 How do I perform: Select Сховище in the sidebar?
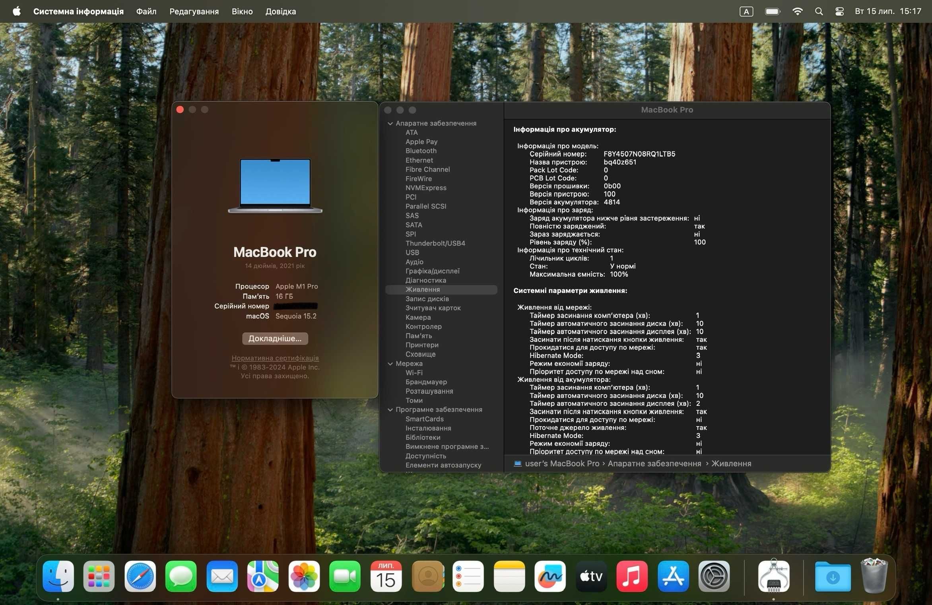click(420, 354)
